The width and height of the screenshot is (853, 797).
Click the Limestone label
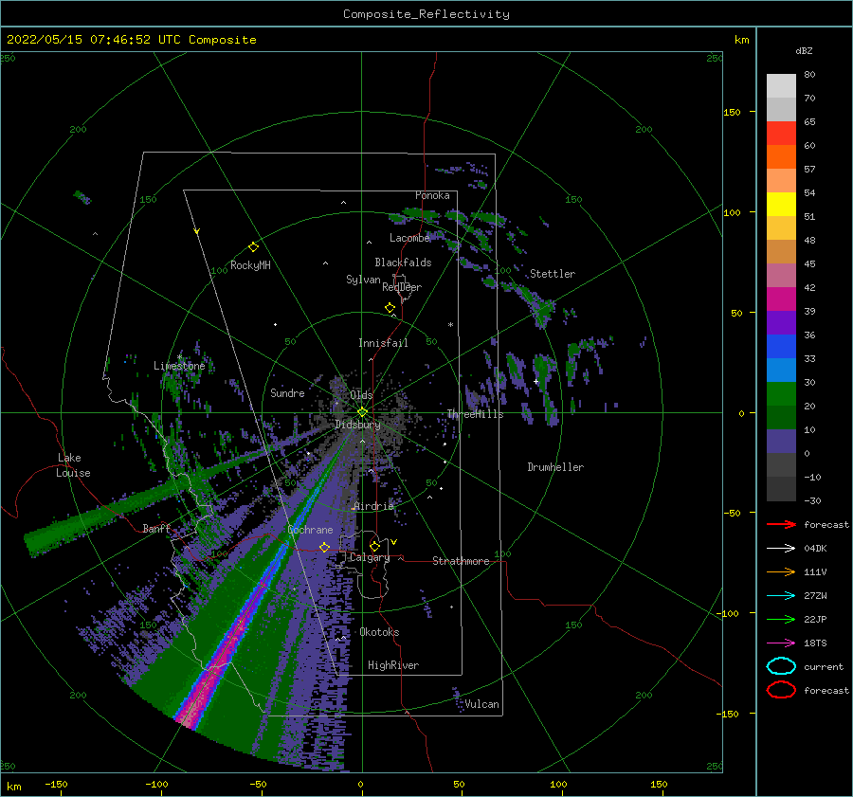pos(179,366)
